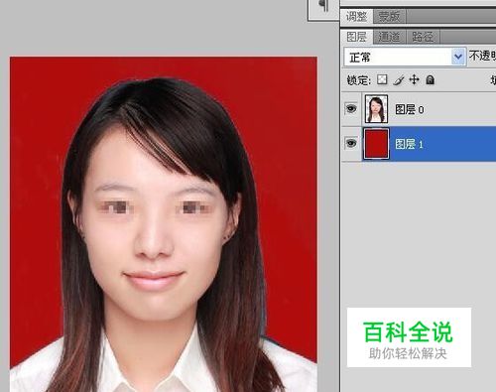Select the 图层 0 portrait thumbnail

click(x=376, y=109)
